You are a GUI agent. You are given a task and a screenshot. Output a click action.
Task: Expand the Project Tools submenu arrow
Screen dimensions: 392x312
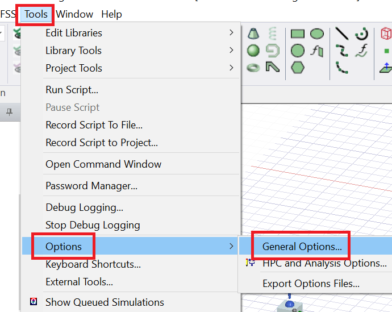click(x=231, y=68)
